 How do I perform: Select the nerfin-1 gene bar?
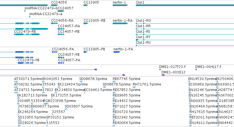120,5
